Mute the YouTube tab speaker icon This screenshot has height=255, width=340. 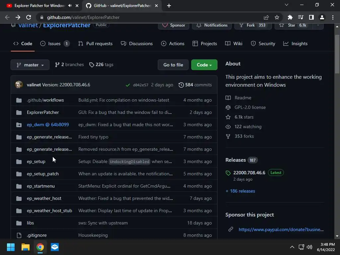point(70,6)
